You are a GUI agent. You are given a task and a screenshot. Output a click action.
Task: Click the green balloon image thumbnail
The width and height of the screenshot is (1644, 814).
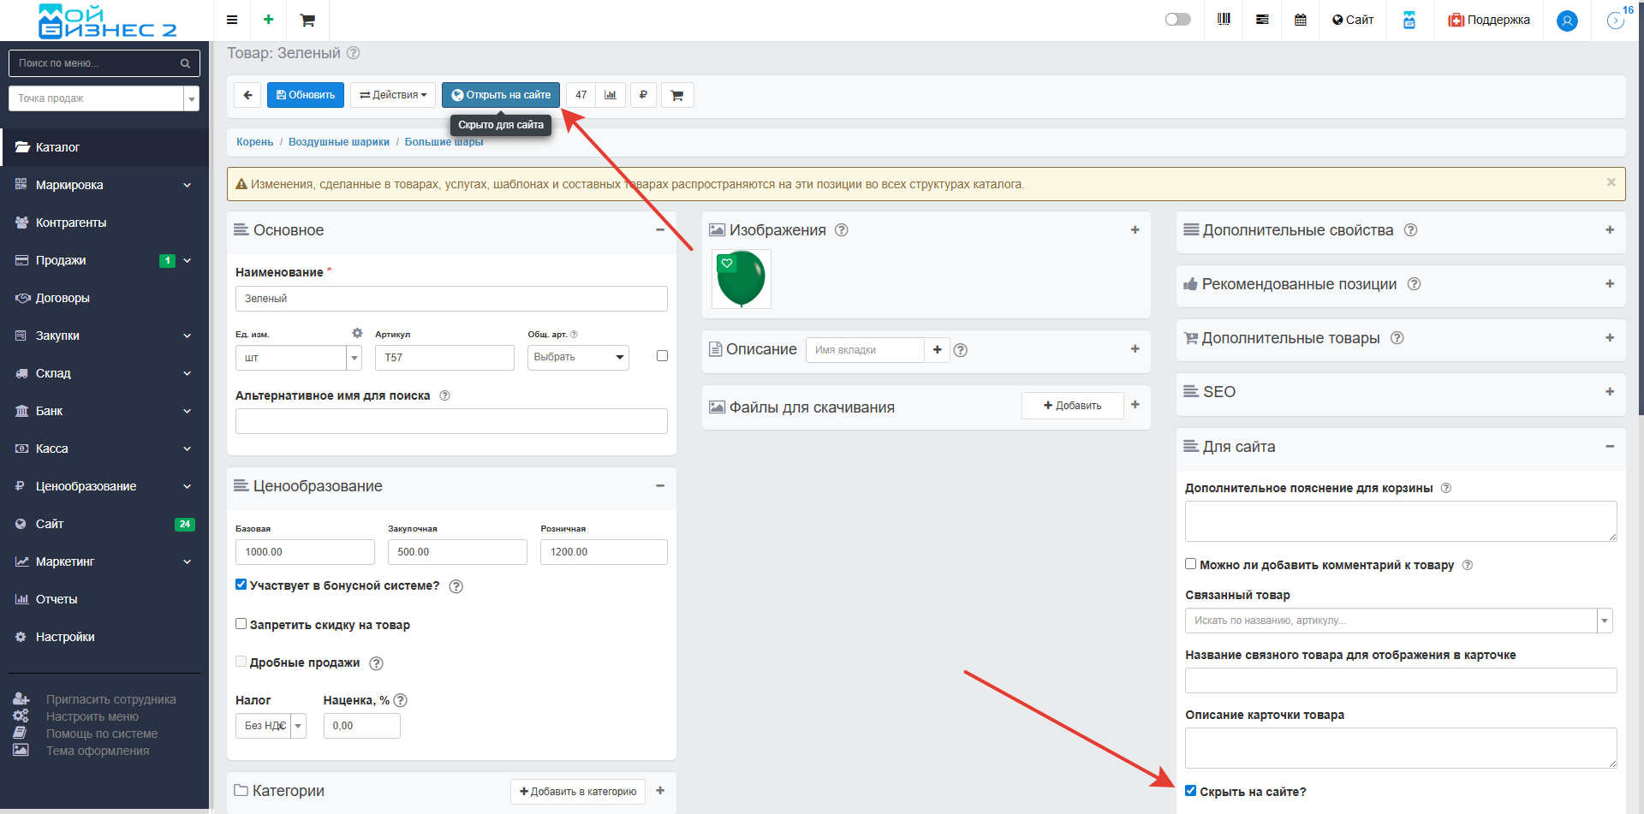point(741,279)
